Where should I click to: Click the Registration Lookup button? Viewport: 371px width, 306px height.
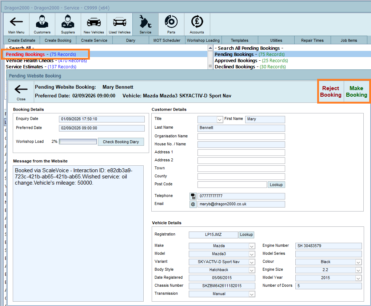coord(246,234)
